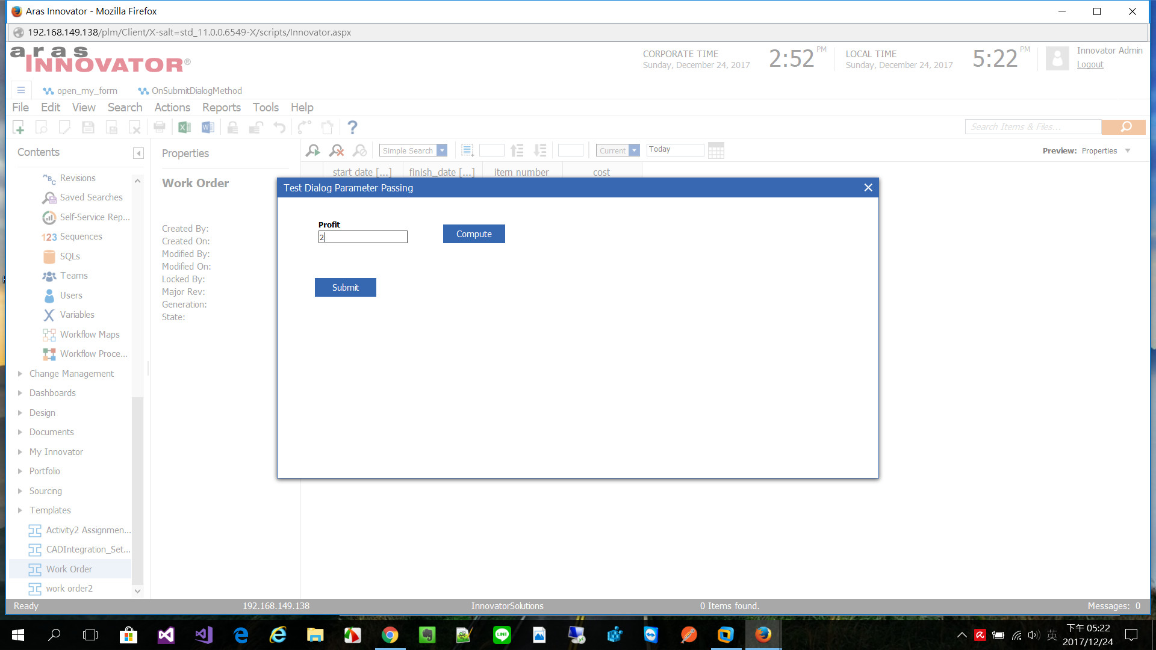Open the calendar date picker icon
The height and width of the screenshot is (650, 1156).
pyautogui.click(x=716, y=150)
